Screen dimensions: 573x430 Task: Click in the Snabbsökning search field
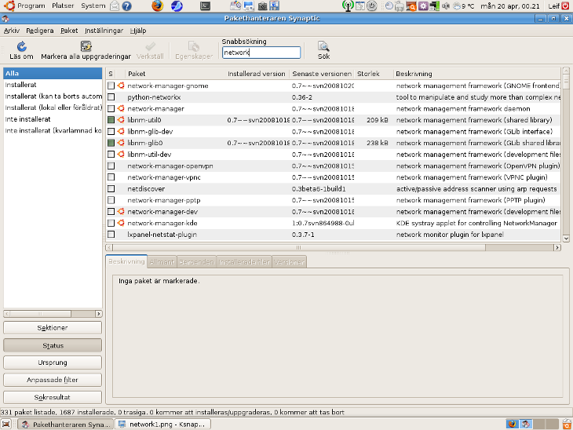261,53
